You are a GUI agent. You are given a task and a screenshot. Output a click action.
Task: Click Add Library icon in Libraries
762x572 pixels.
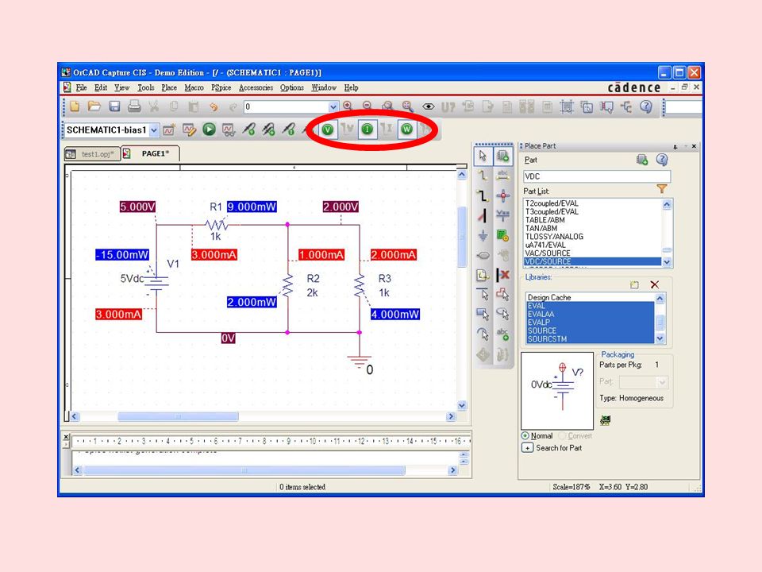pos(634,284)
